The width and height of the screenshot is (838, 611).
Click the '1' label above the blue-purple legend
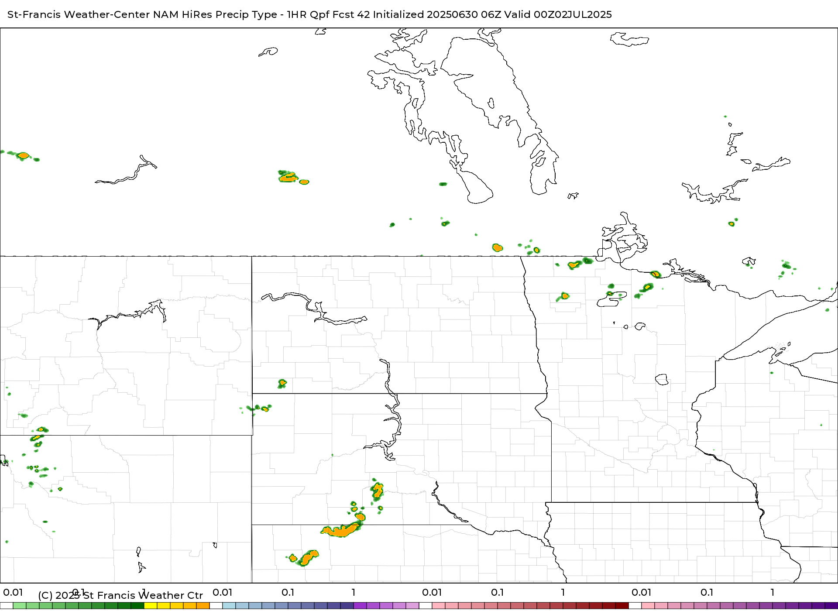click(x=354, y=592)
